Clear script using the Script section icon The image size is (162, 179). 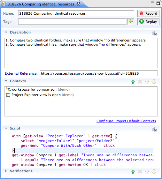154,129
